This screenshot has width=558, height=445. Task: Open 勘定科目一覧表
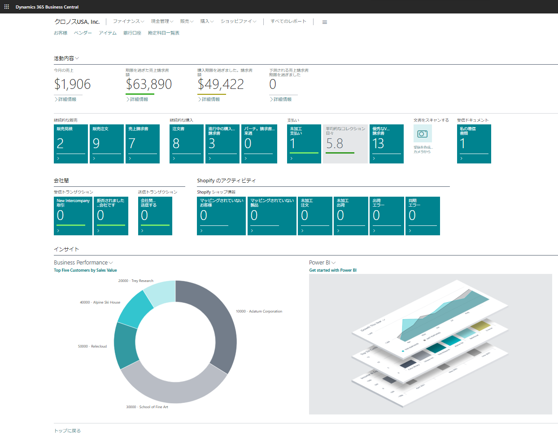pos(164,33)
